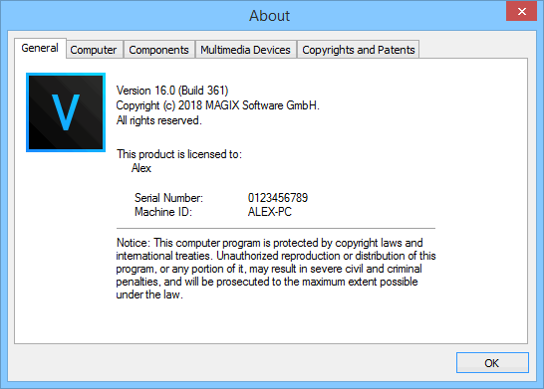
Task: Click the Machine ID label
Action: [x=163, y=212]
